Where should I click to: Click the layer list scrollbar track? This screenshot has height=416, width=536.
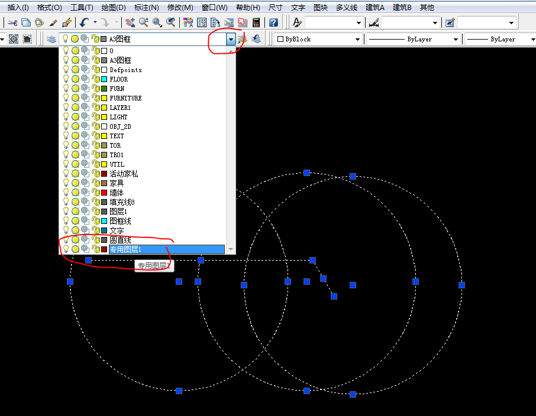coord(231,150)
